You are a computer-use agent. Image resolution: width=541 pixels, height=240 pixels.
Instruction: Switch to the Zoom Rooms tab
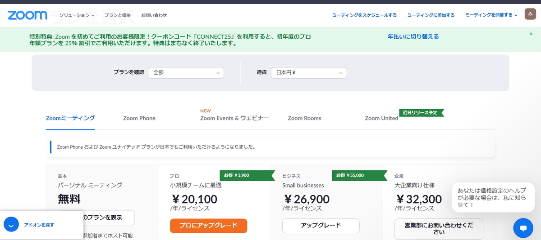click(305, 118)
